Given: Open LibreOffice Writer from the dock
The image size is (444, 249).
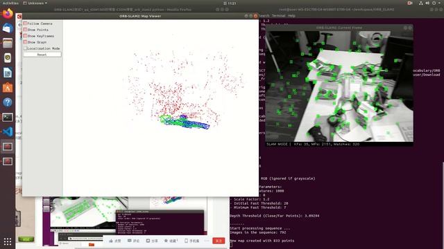Looking at the screenshot, I should (x=8, y=73).
